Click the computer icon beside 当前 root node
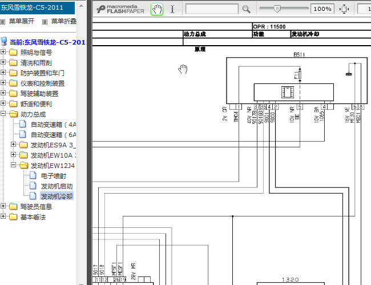Image resolution: width=371 pixels, height=285 pixels. (x=4, y=41)
